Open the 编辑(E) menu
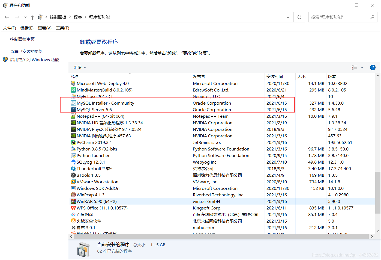 [x=27, y=28]
